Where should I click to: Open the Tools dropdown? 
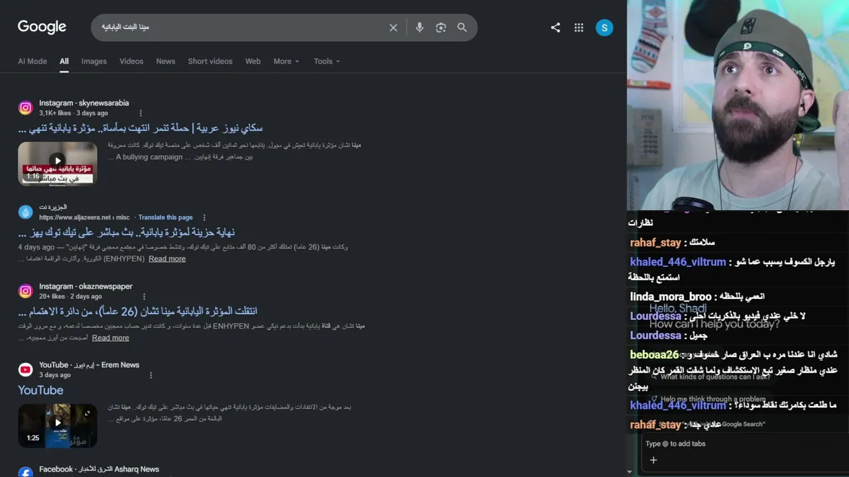(327, 61)
